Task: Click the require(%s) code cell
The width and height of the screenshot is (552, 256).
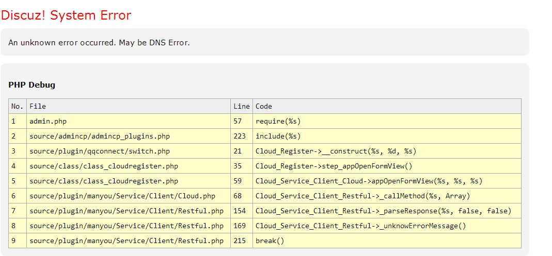Action: point(278,122)
